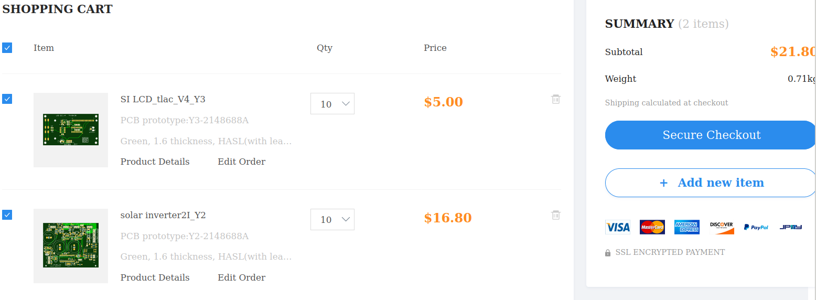Image resolution: width=816 pixels, height=300 pixels.
Task: Click the Discover Network icon
Action: click(x=722, y=227)
